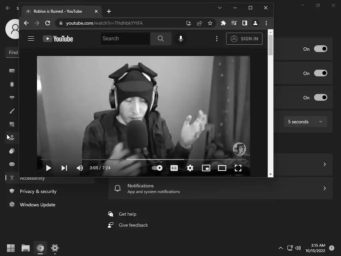Open Apps sidebar icon in Settings
This screenshot has height=256, width=341.
(x=12, y=124)
